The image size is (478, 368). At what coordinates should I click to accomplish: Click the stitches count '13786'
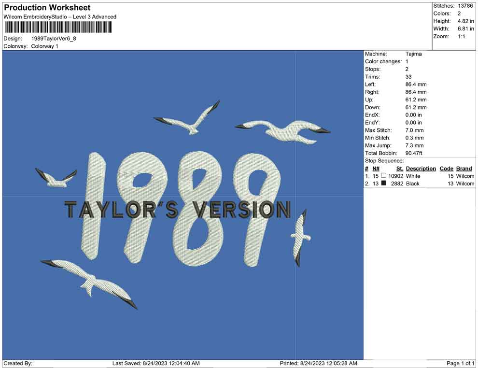point(465,6)
